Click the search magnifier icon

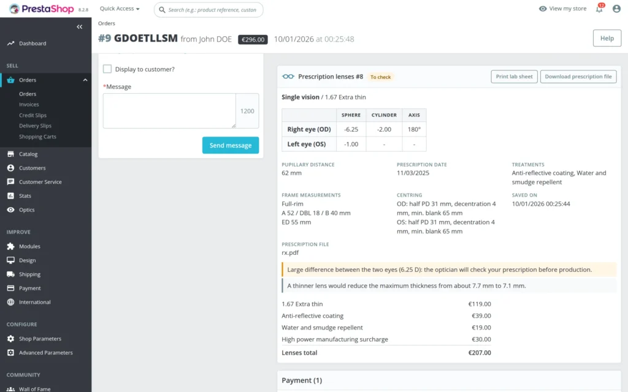click(x=162, y=10)
